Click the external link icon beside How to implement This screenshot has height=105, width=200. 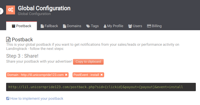8,99
